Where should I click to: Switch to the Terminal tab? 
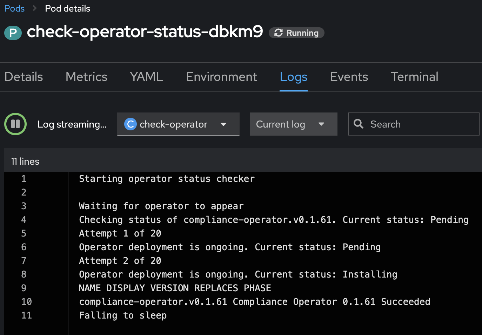point(414,77)
